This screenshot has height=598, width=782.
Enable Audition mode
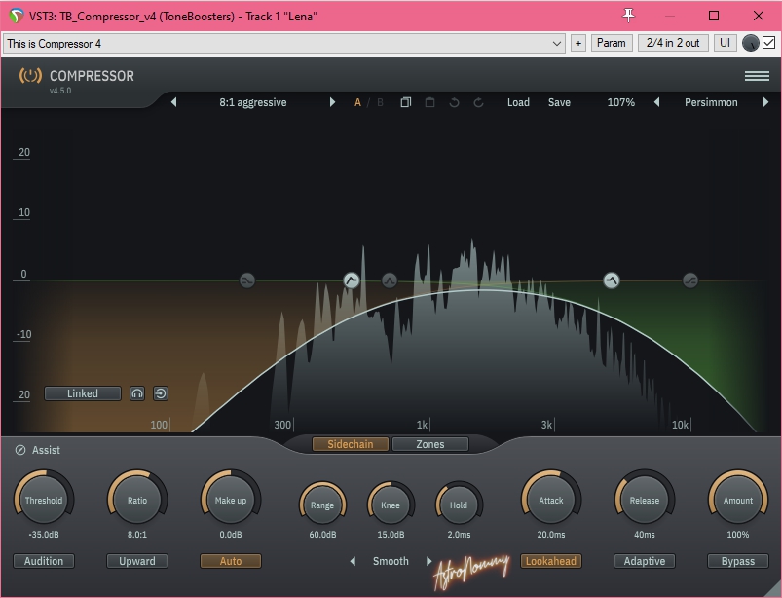click(44, 561)
